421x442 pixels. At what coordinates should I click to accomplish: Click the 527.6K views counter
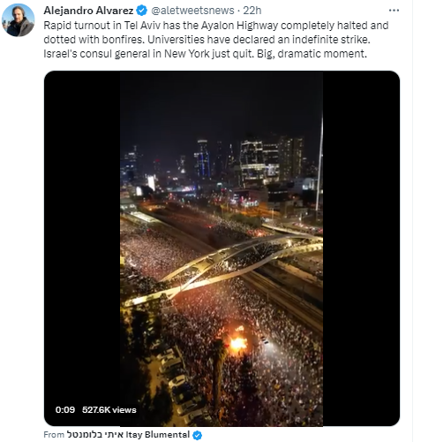109,410
